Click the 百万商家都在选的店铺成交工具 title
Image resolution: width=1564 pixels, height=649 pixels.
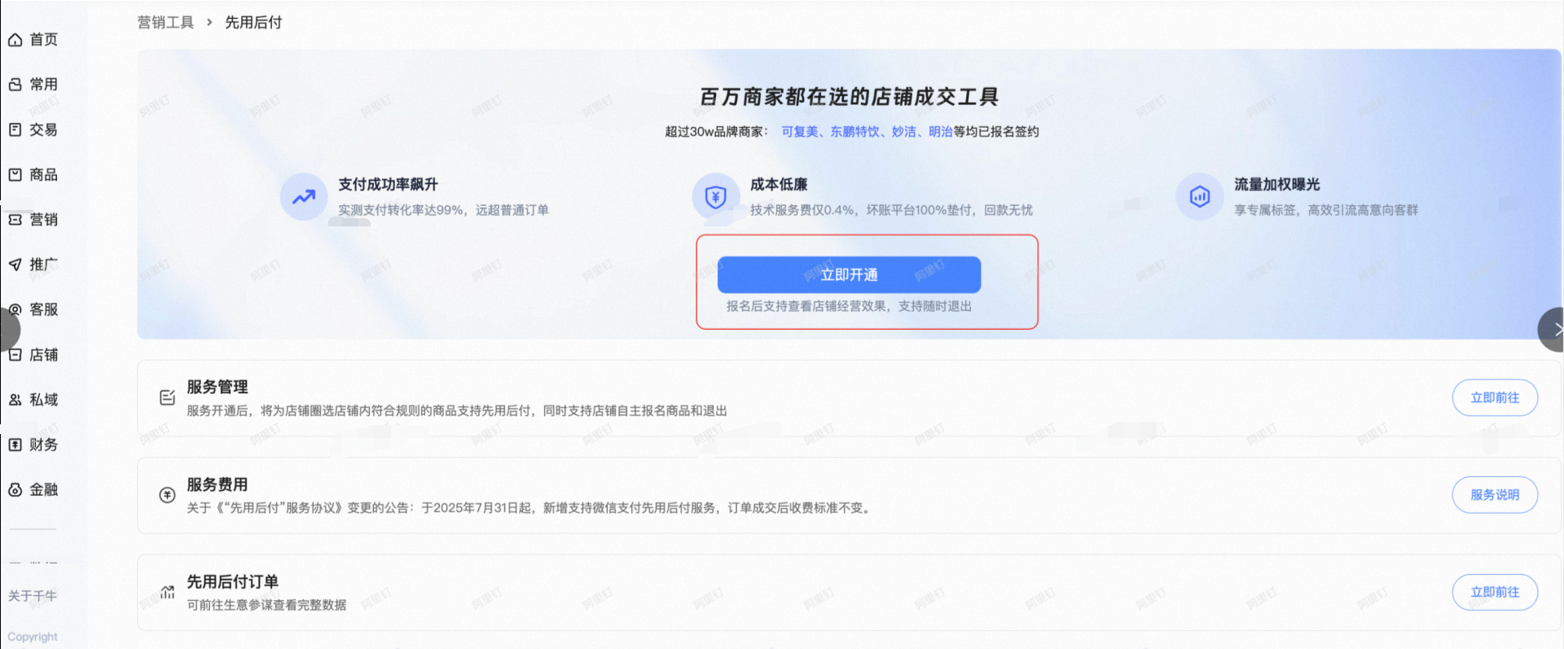coord(849,97)
